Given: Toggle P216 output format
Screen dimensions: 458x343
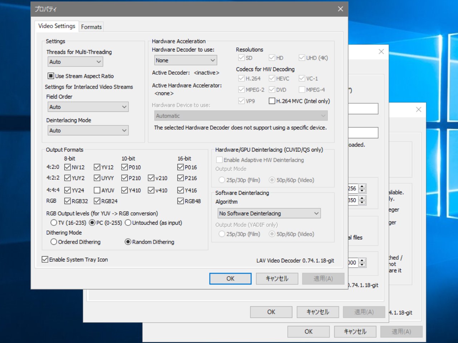Looking at the screenshot, I should coord(181,178).
